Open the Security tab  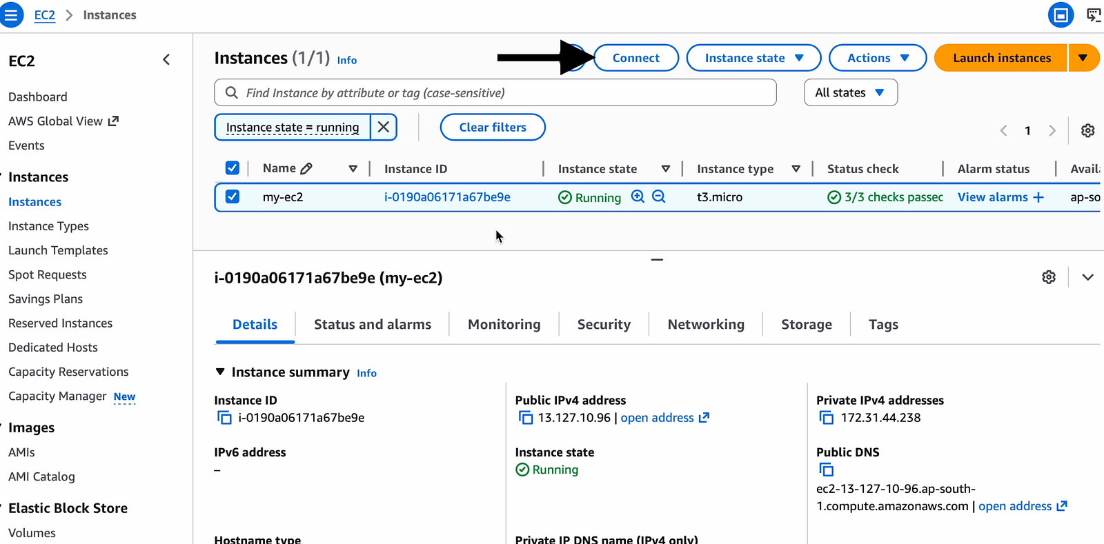[604, 325]
